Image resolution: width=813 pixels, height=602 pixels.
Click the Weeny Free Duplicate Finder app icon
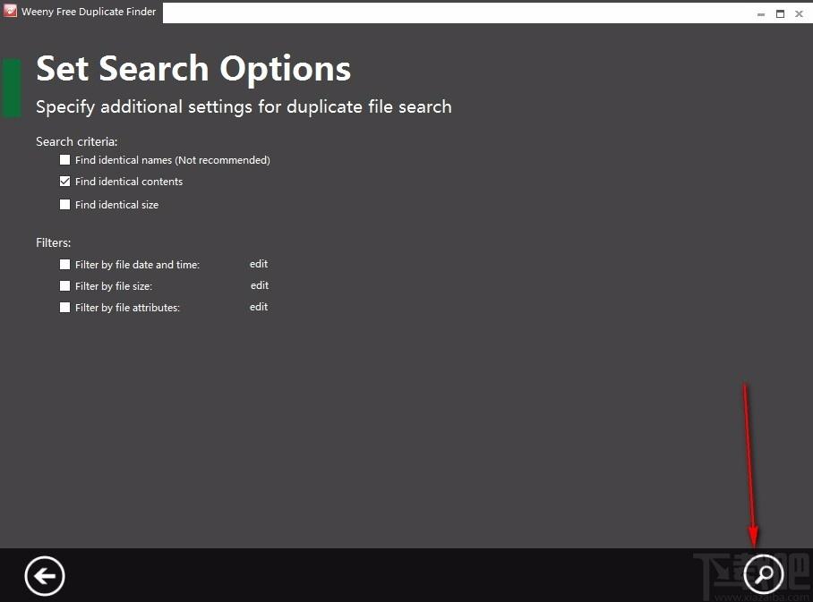click(x=11, y=12)
